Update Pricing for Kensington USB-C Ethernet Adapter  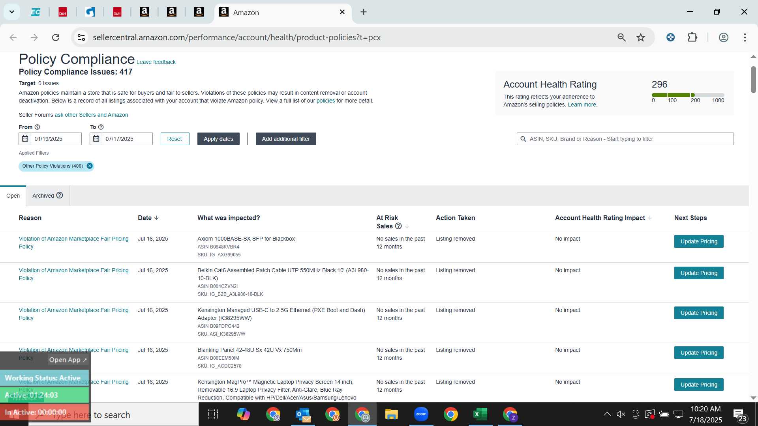click(699, 313)
